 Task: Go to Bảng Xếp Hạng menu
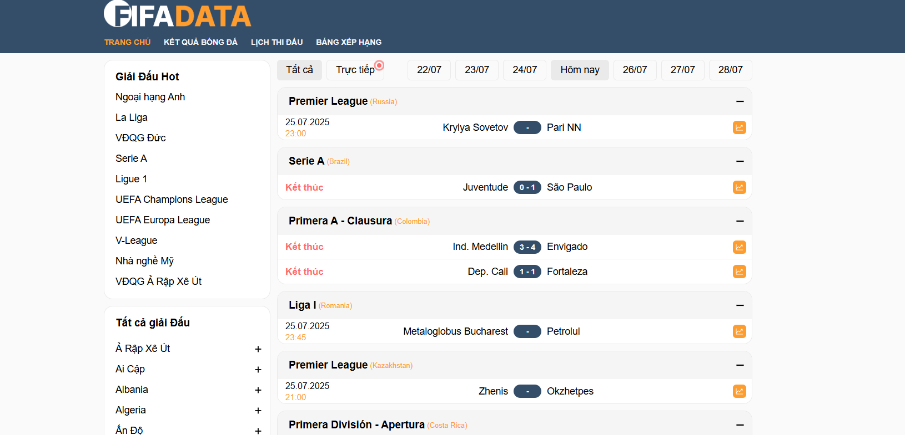[349, 42]
